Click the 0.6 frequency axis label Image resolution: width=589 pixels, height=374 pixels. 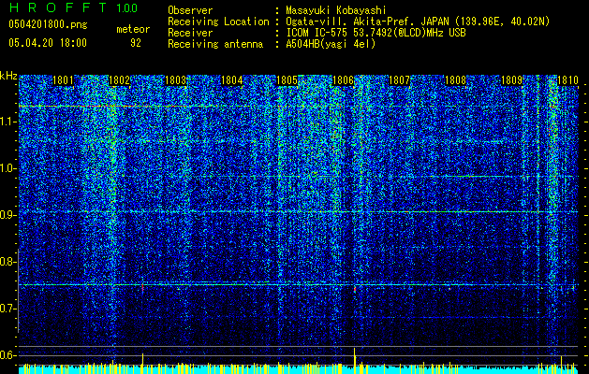[8, 355]
